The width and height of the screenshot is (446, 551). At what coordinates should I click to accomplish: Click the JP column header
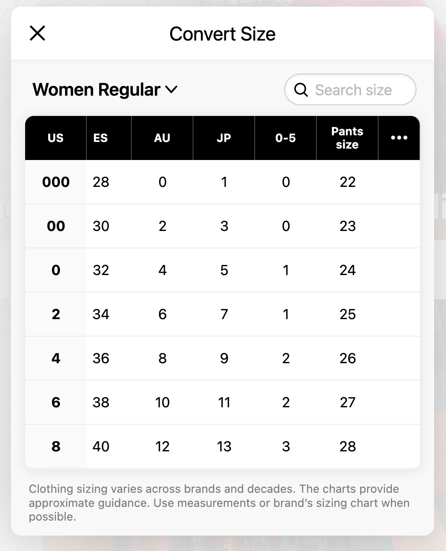click(x=224, y=138)
